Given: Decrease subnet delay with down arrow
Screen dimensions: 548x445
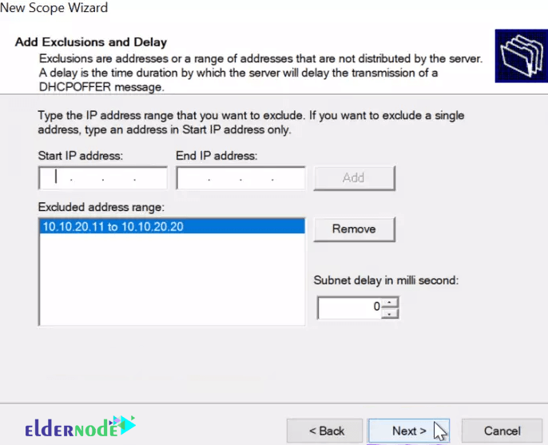Looking at the screenshot, I should point(390,313).
